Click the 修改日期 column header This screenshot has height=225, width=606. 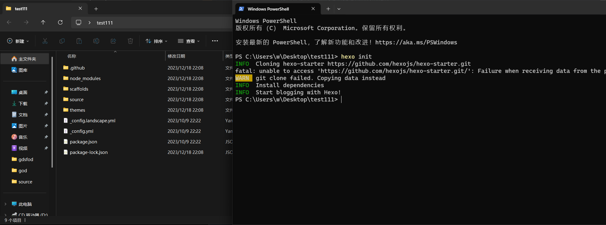point(176,56)
